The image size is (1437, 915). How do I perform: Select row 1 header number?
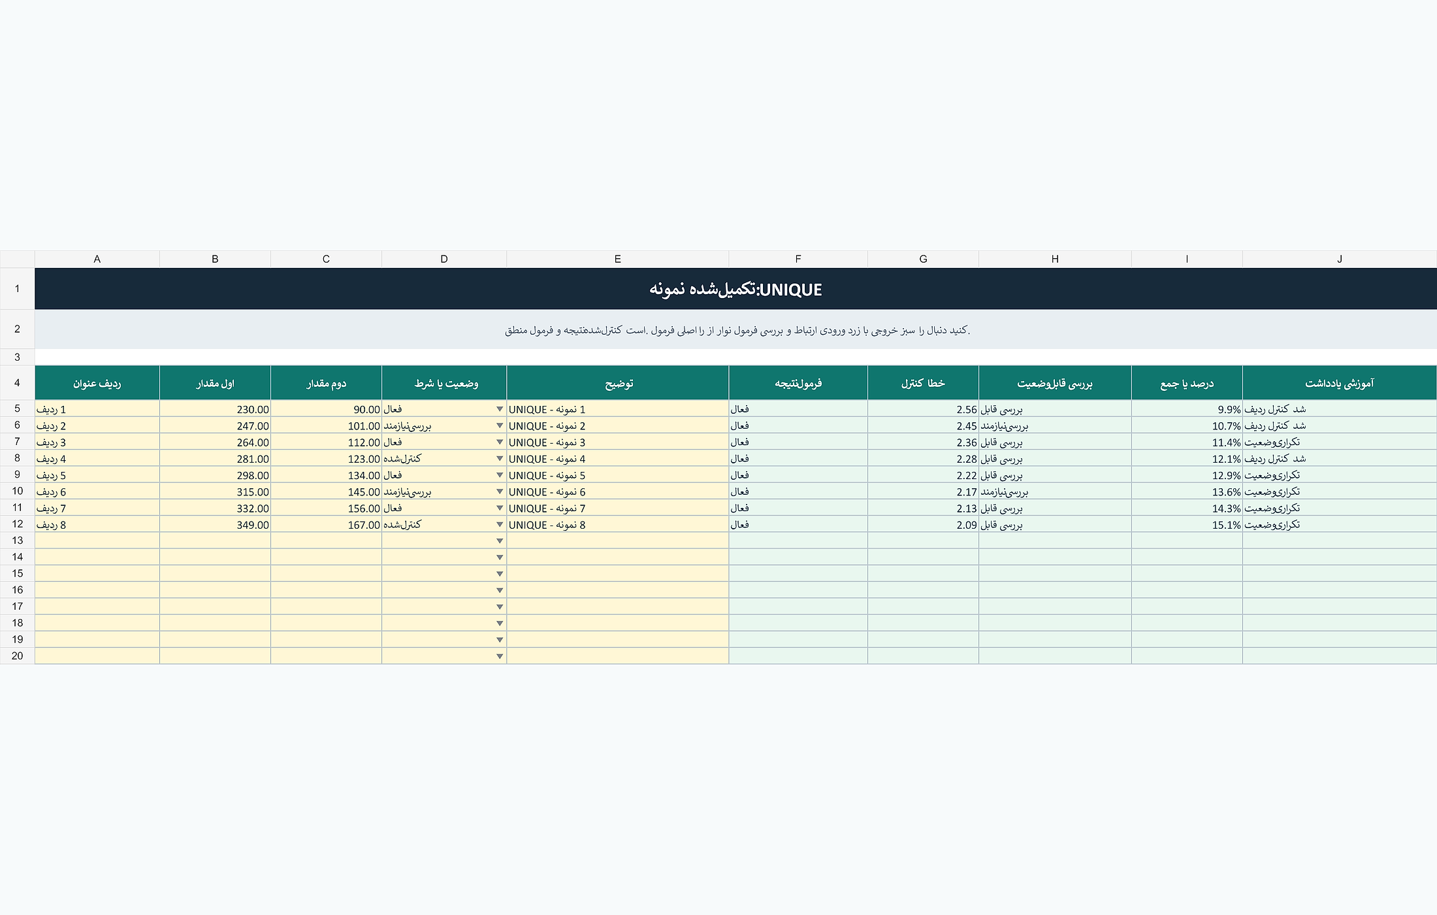coord(17,288)
